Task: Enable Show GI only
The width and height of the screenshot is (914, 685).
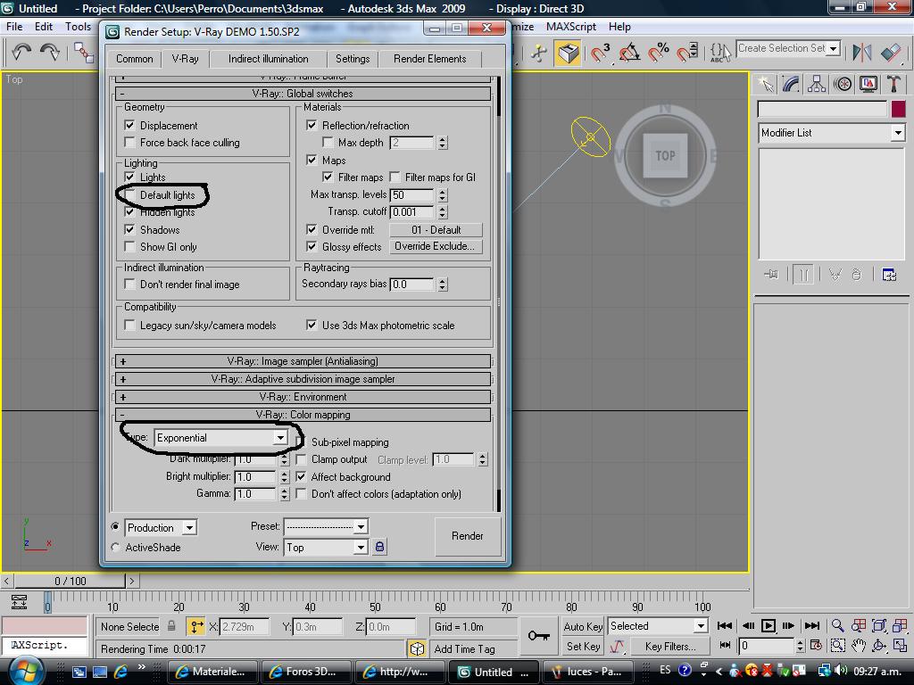Action: 130,246
